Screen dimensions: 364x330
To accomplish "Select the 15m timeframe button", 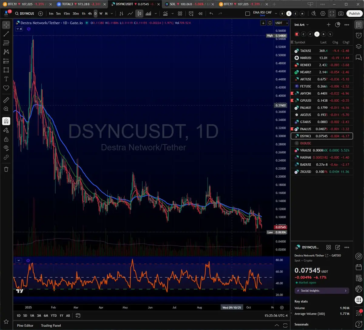I will pos(67,14).
